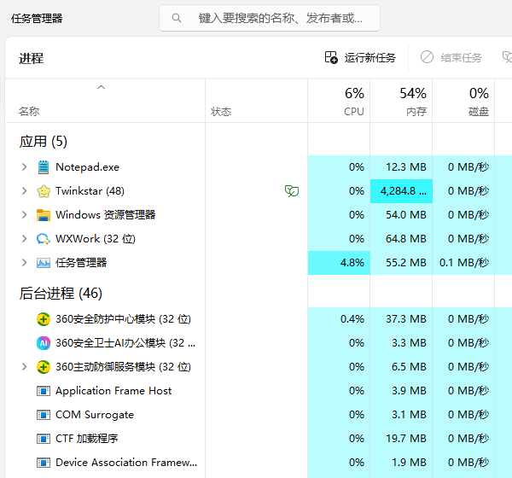Expand 360主动防御服务模块 process group
Viewport: 512px width, 478px height.
(24, 367)
